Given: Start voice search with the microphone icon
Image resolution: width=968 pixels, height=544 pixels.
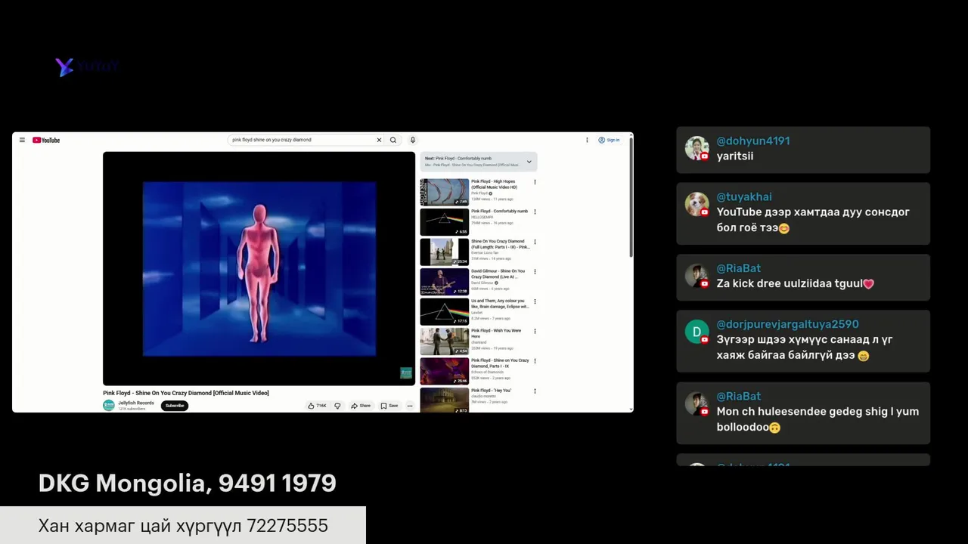Looking at the screenshot, I should click(x=412, y=140).
